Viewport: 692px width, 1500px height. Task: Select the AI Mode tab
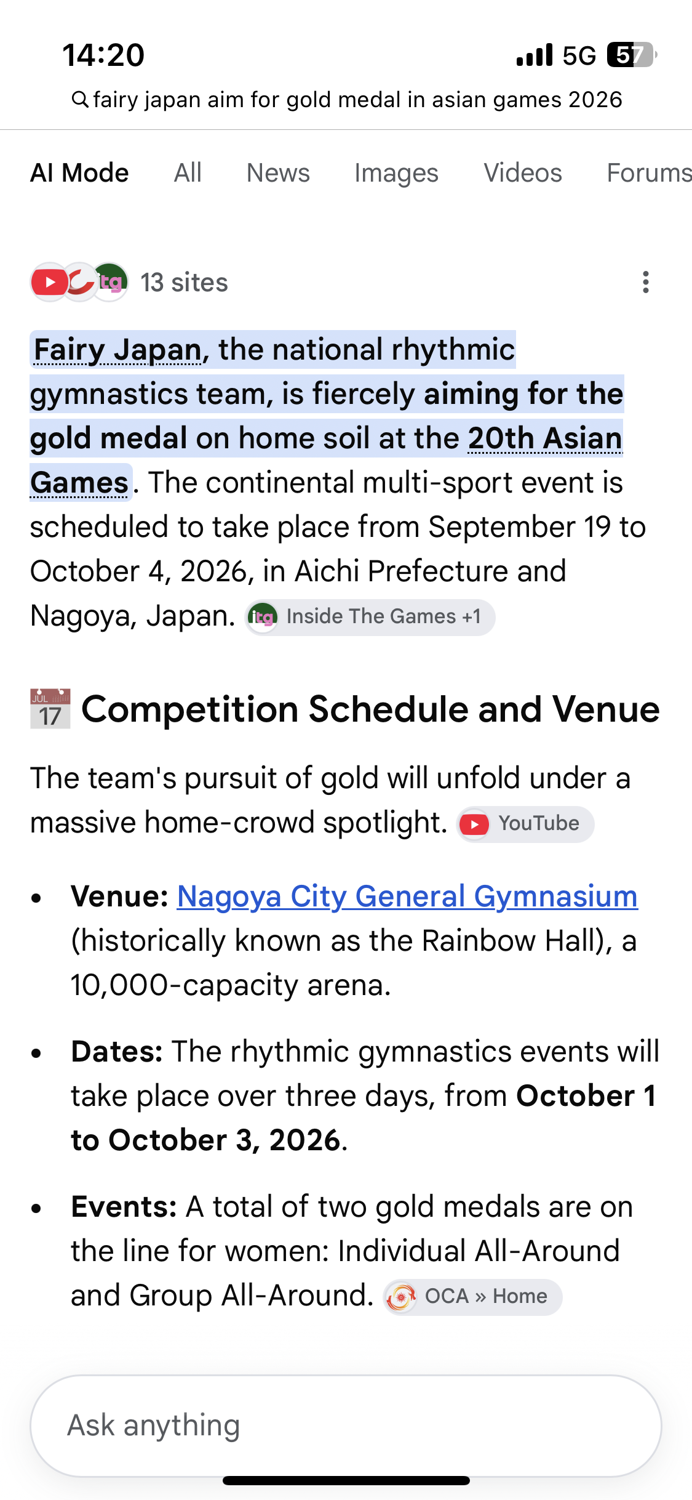[79, 173]
